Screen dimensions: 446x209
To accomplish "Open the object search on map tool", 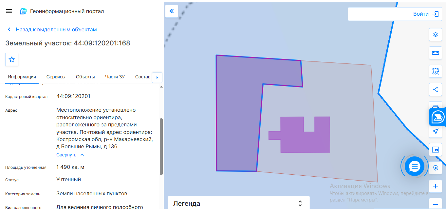I will [x=435, y=168].
